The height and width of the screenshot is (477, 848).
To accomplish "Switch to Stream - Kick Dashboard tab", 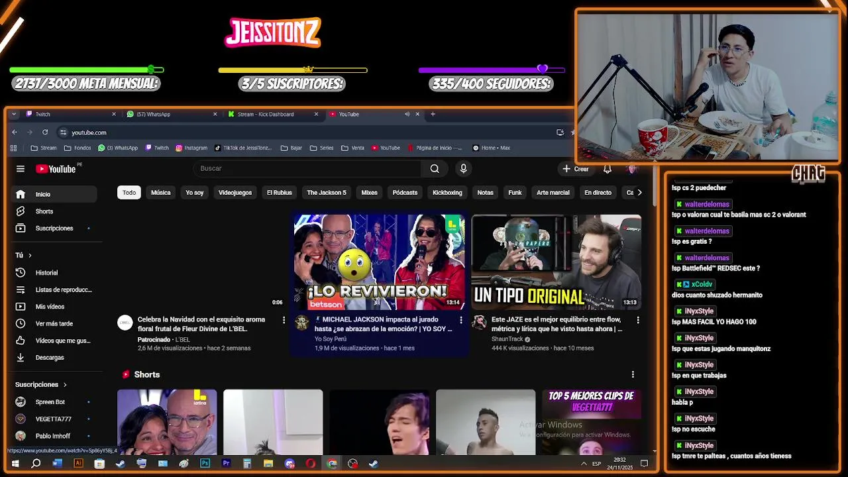I will (273, 114).
